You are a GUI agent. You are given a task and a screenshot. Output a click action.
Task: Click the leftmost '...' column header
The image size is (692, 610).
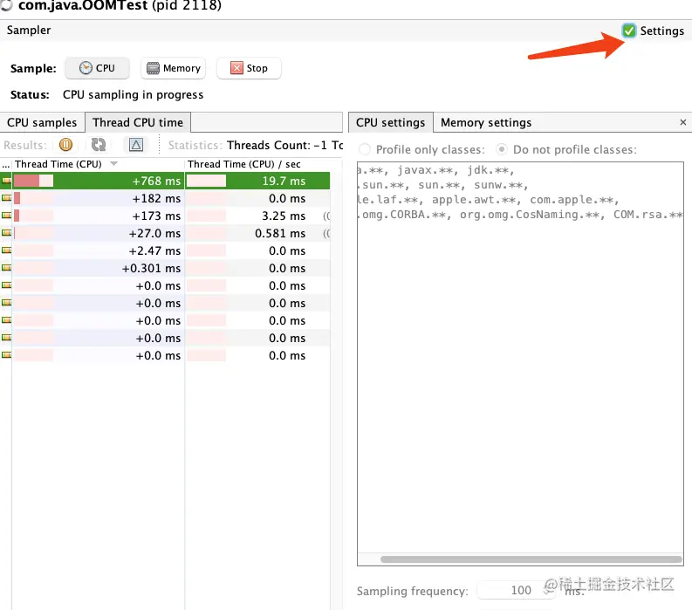[6, 164]
